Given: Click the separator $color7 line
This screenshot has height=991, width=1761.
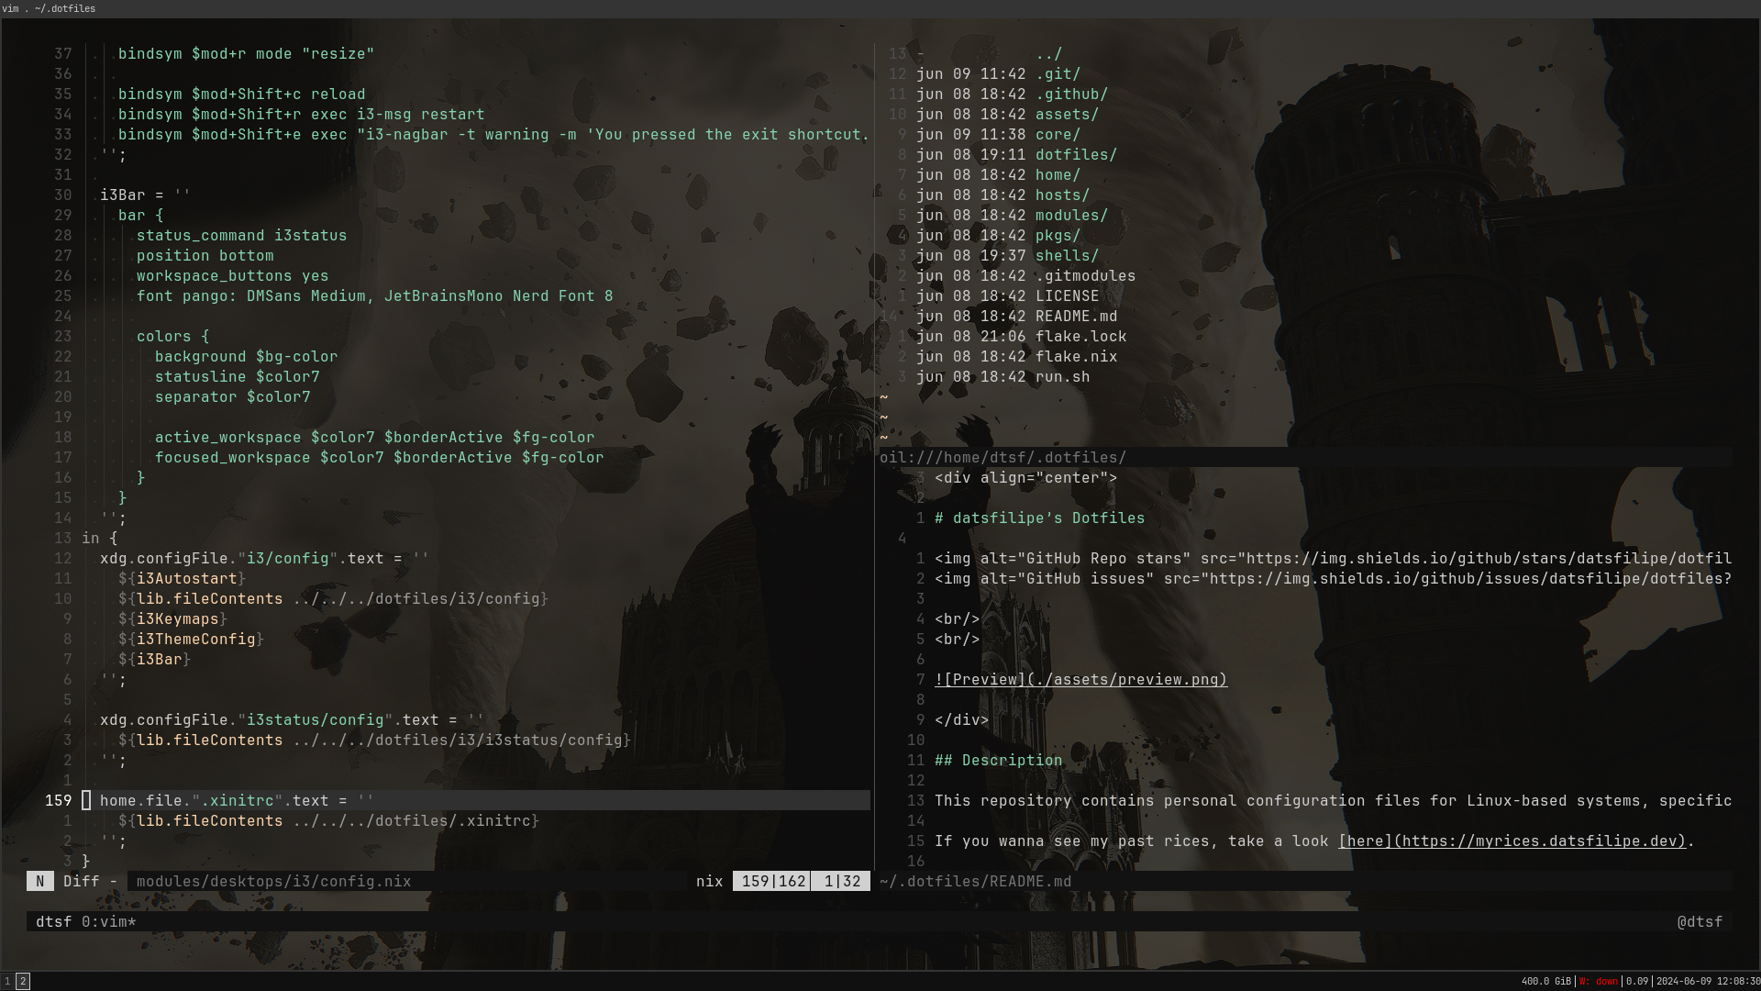Looking at the screenshot, I should pos(232,397).
